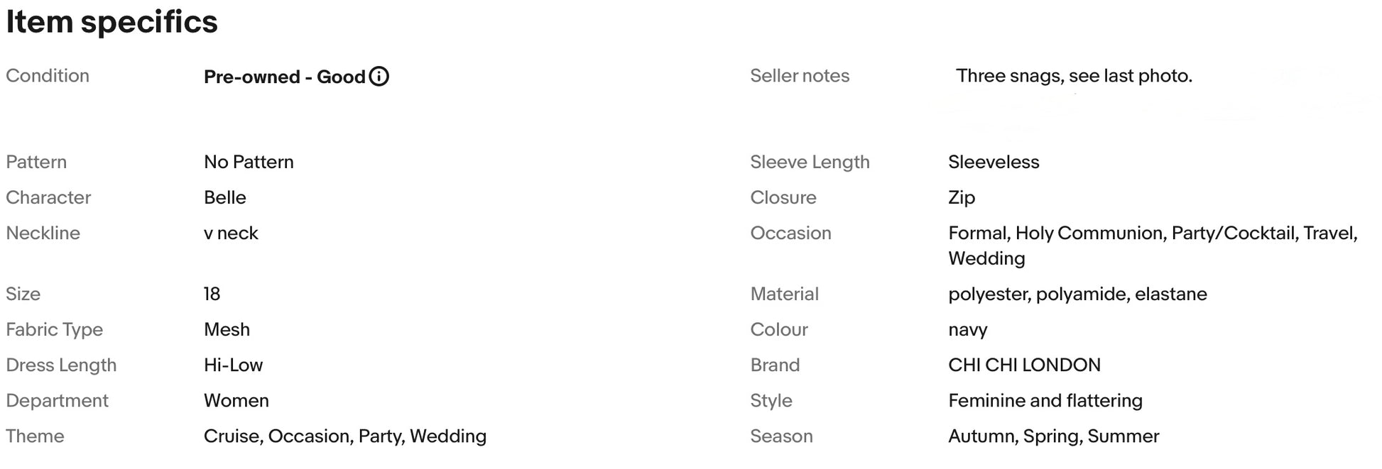Click the Women department value
The height and width of the screenshot is (469, 1382).
click(236, 400)
